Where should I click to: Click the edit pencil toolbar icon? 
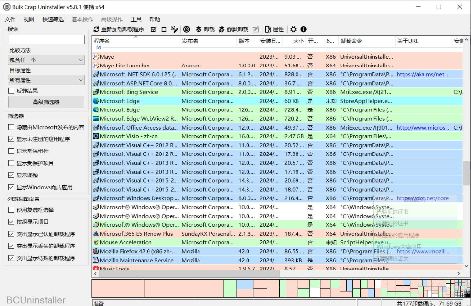pyautogui.click(x=256, y=29)
